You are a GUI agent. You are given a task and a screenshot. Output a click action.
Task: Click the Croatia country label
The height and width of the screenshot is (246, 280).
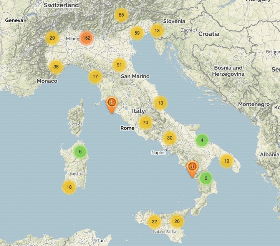pyautogui.click(x=209, y=34)
